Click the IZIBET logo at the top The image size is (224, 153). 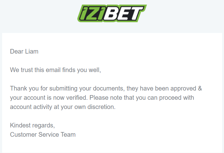[112, 14]
